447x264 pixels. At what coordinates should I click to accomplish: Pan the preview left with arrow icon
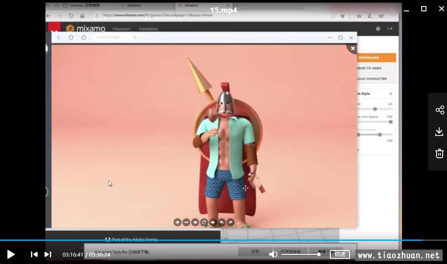click(x=195, y=222)
